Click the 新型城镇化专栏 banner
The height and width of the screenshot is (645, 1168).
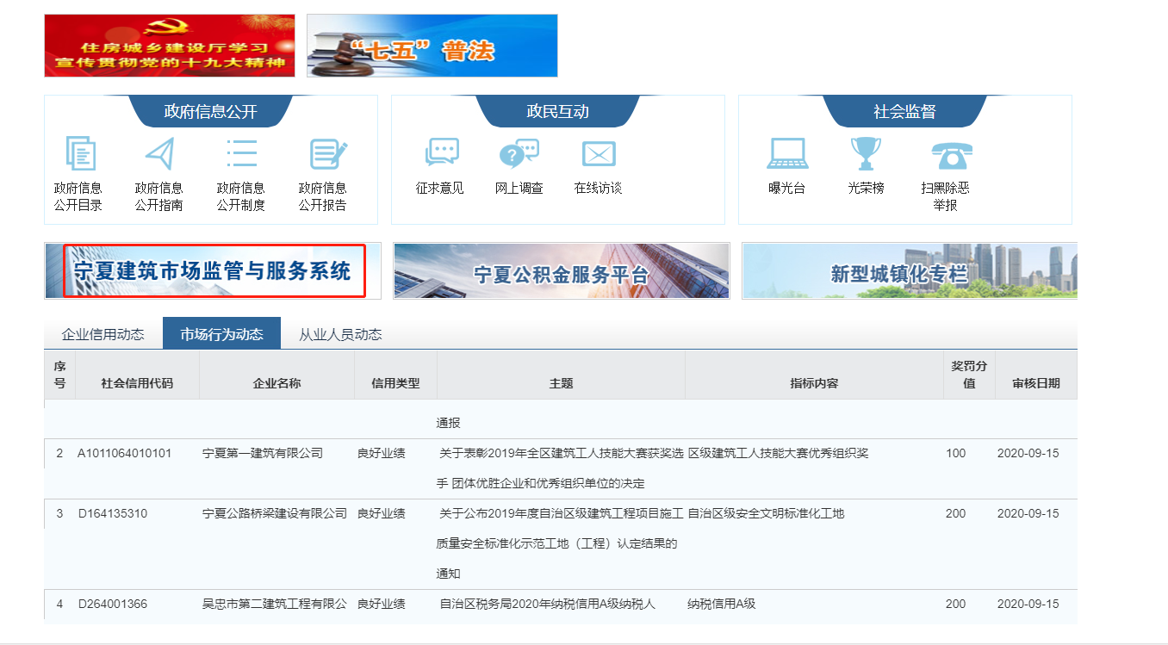pos(909,271)
